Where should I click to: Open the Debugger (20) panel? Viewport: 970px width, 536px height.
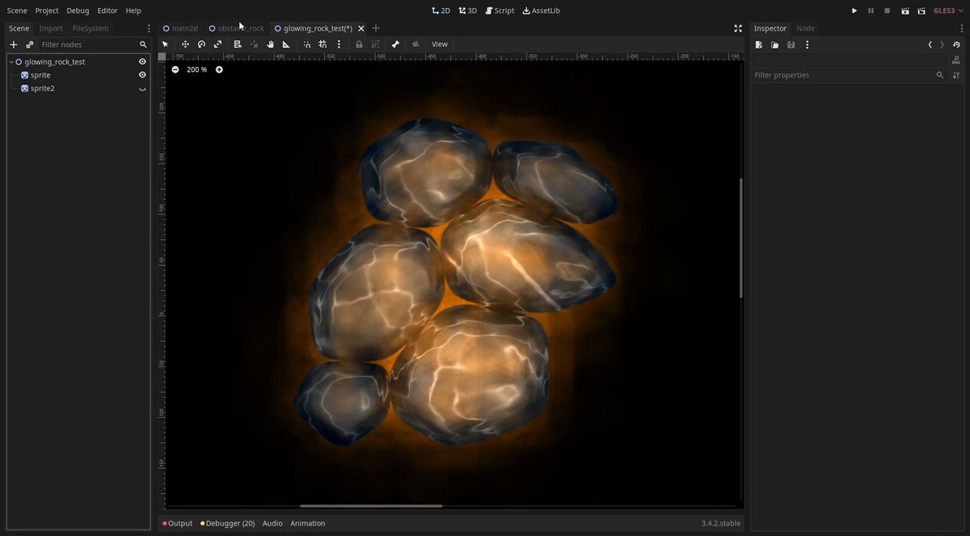[227, 524]
